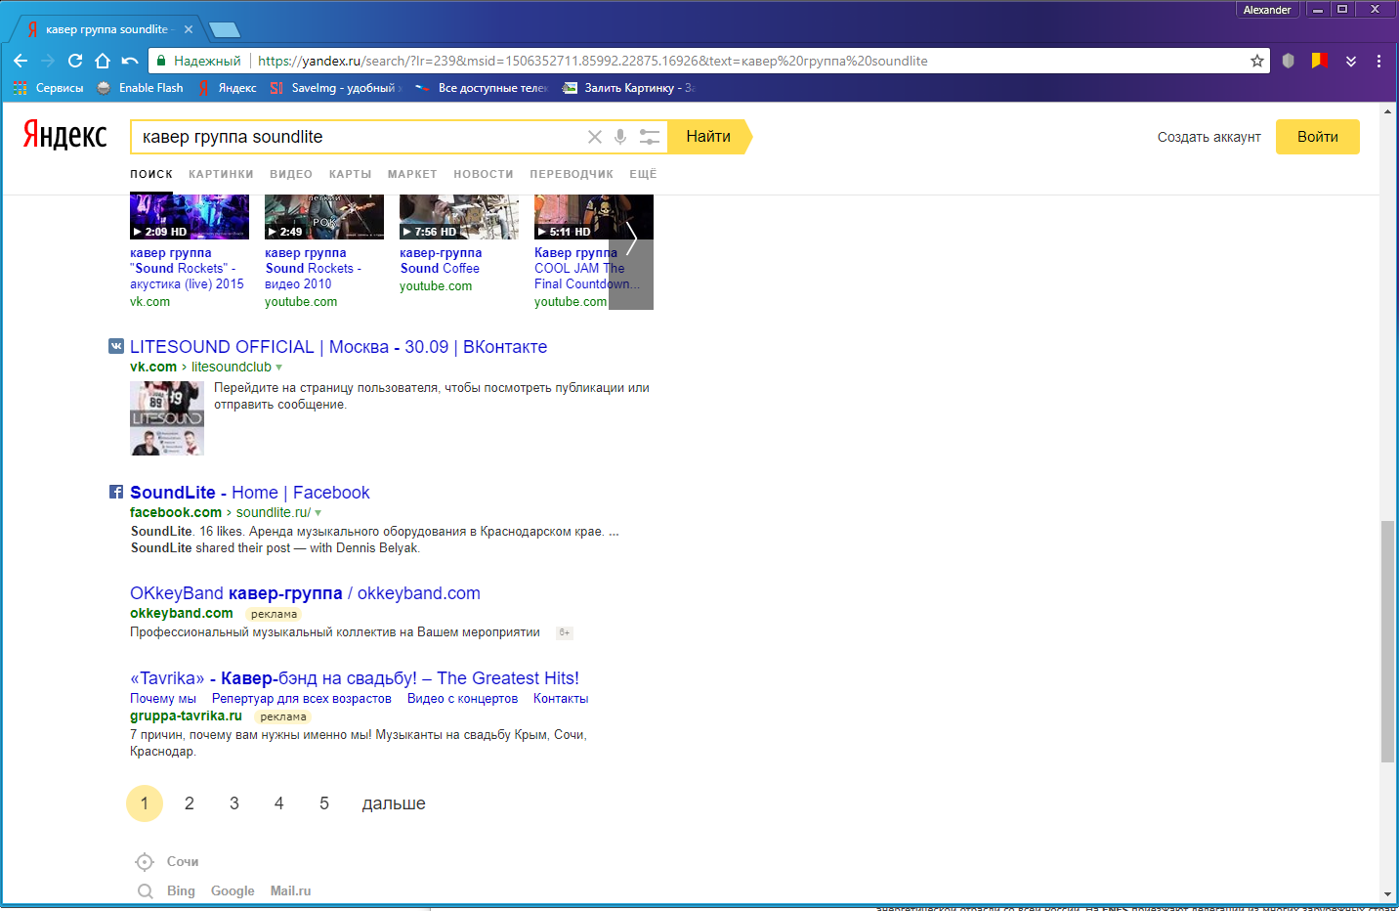The width and height of the screenshot is (1399, 911).
Task: Clear the search query with the X icon
Action: tap(594, 137)
